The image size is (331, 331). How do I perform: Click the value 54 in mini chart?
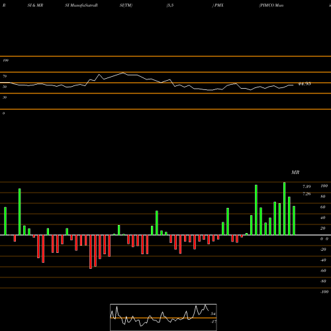pyautogui.click(x=213, y=314)
